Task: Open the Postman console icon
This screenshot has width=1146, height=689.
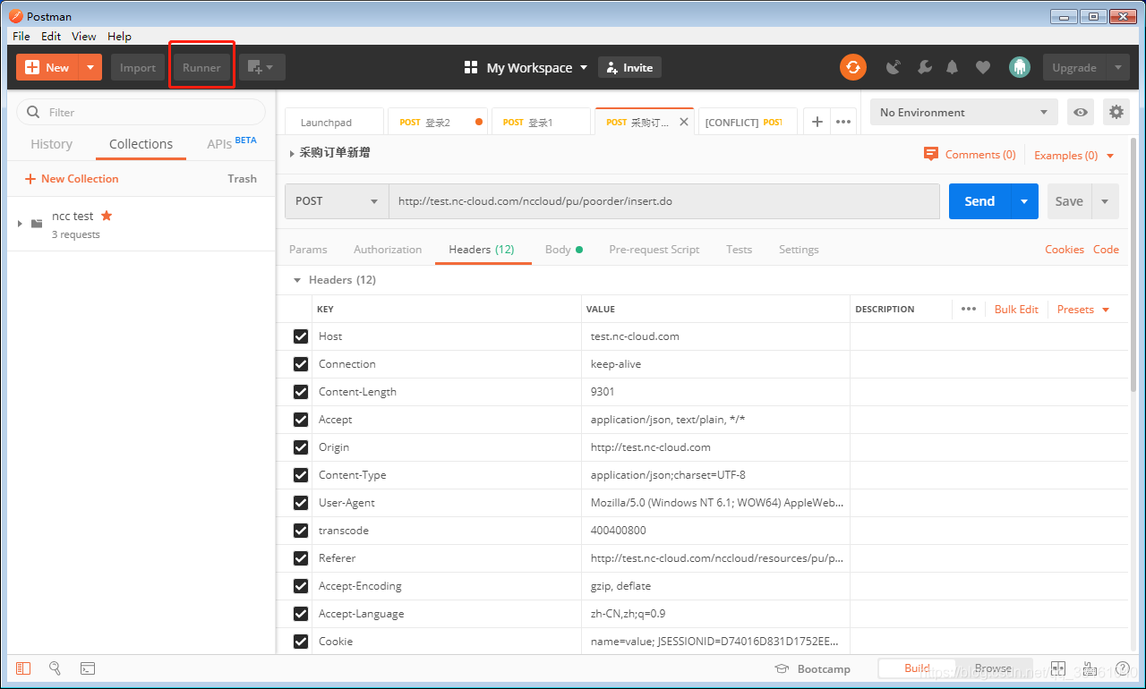Action: (x=88, y=668)
